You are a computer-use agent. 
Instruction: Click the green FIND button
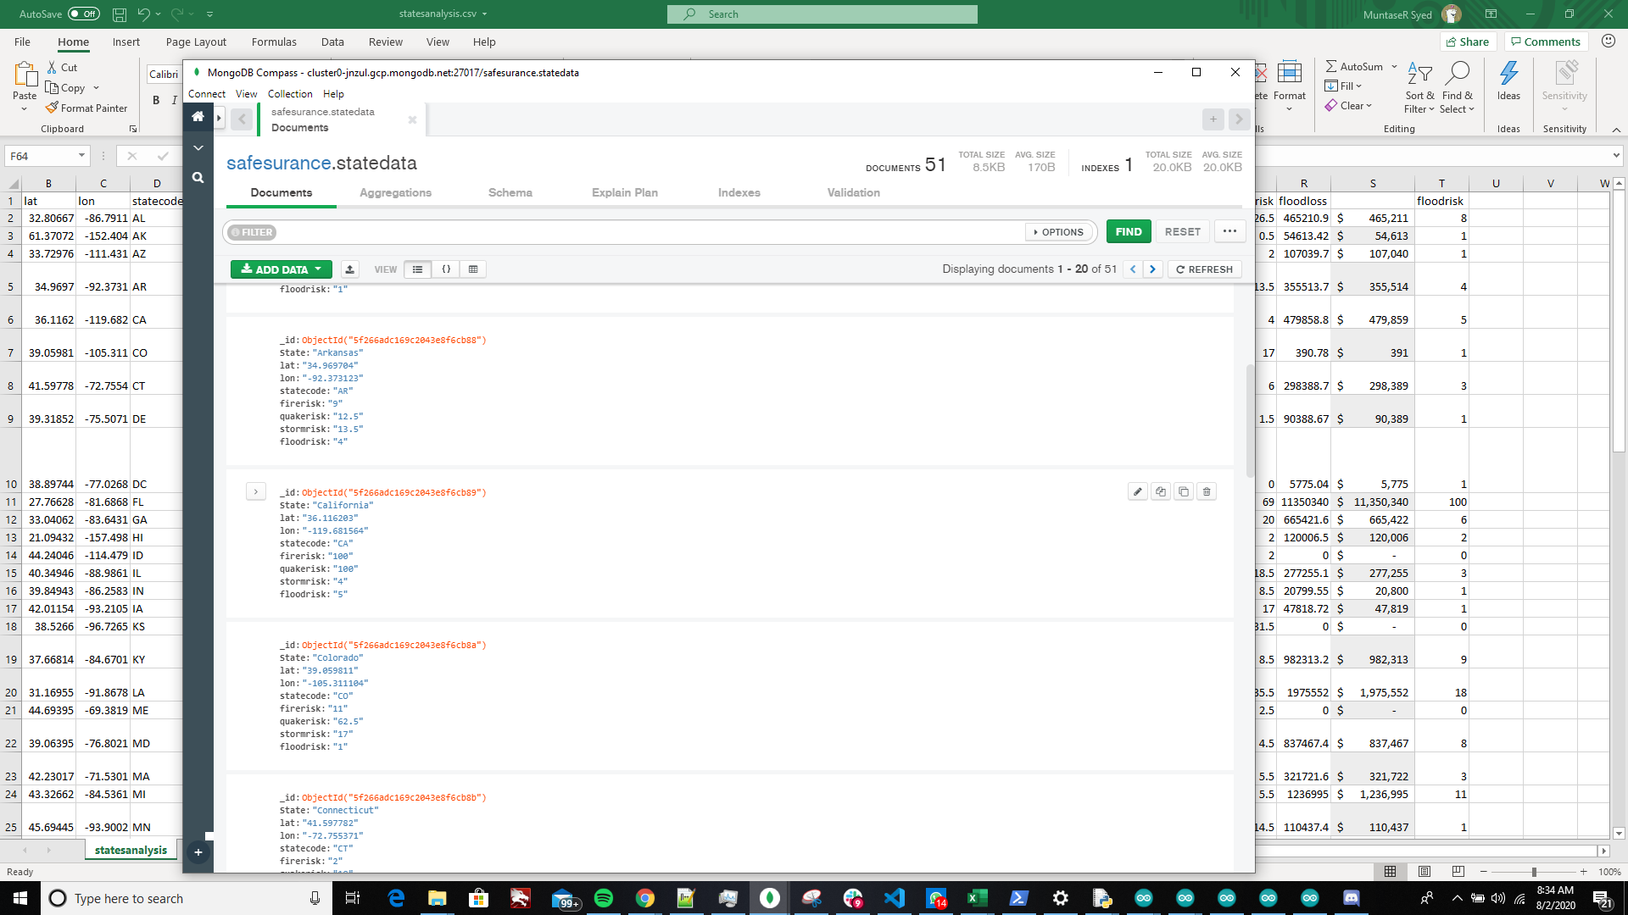coord(1128,232)
